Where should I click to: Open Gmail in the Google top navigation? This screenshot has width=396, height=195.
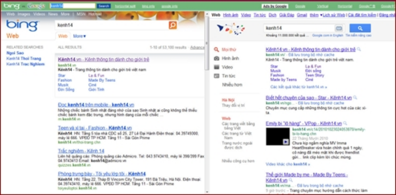302,15
